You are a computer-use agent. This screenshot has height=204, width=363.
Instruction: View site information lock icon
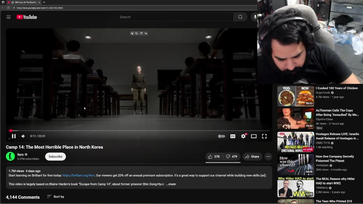(x=14, y=8)
